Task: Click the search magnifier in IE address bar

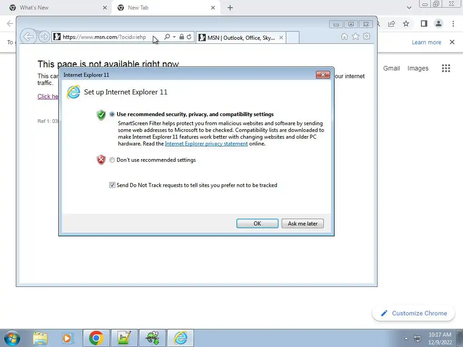Action: 167,37
